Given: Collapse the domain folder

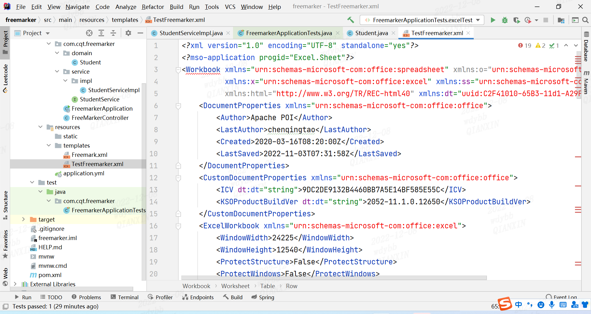Looking at the screenshot, I should coord(57,53).
